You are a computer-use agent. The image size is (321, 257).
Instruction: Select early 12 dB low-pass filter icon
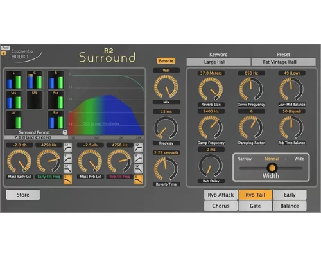[x=67, y=169]
